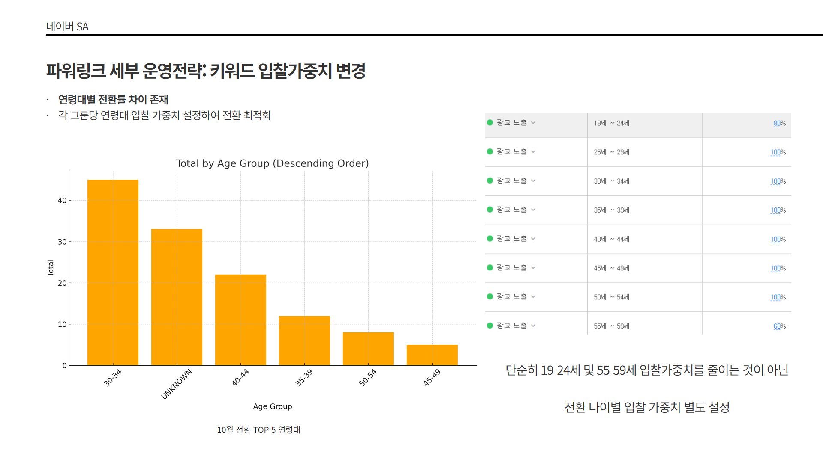This screenshot has width=823, height=462.
Task: Click green status dot for 55세~59세 row
Action: [x=490, y=326]
